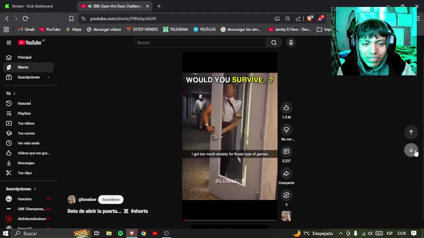Screen dimensions: 424x238
Task: Open Maps bookmark
Action: (x=74, y=29)
